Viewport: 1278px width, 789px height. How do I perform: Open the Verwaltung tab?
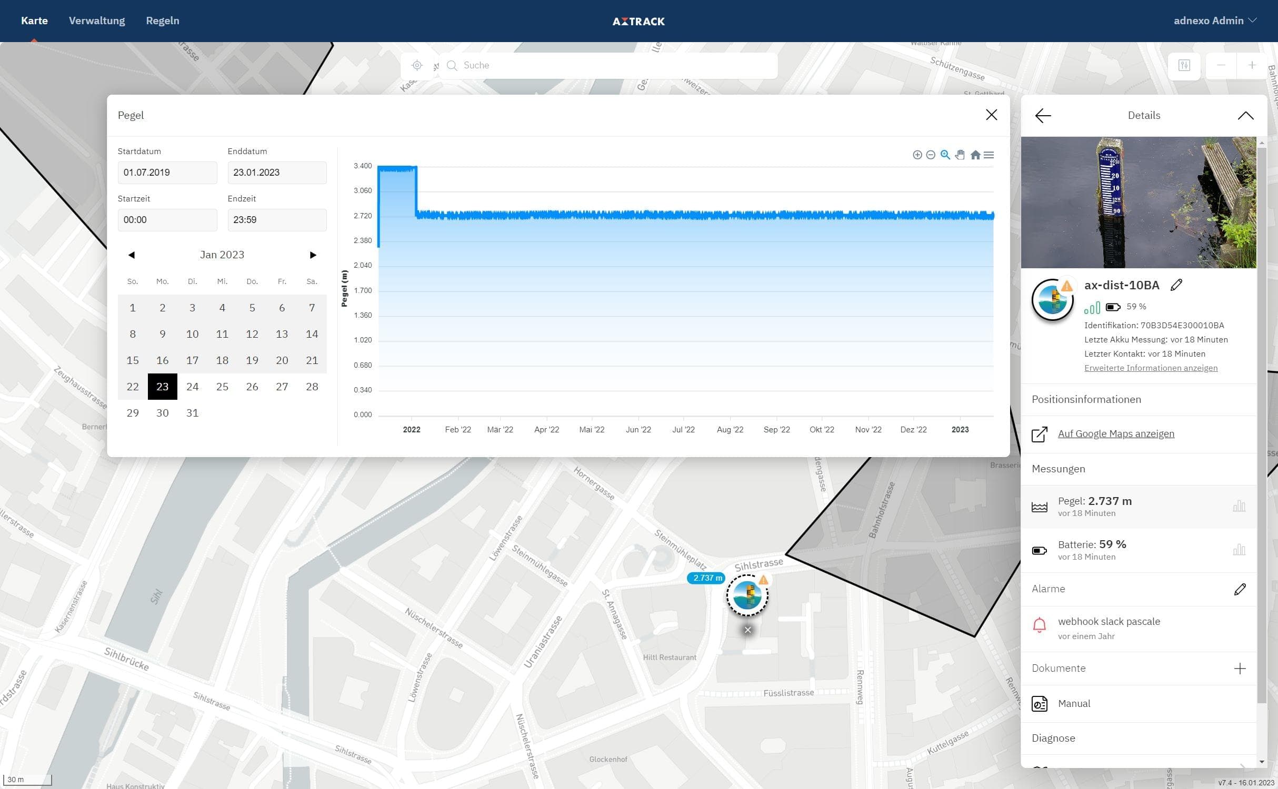(x=97, y=21)
